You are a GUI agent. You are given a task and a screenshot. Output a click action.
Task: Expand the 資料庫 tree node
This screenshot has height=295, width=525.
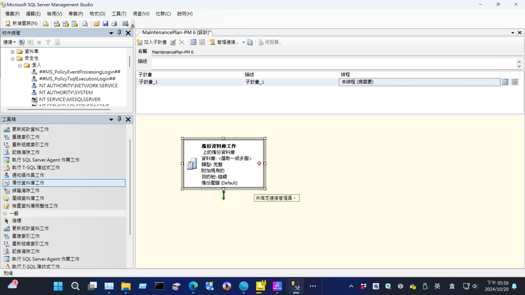coord(12,52)
